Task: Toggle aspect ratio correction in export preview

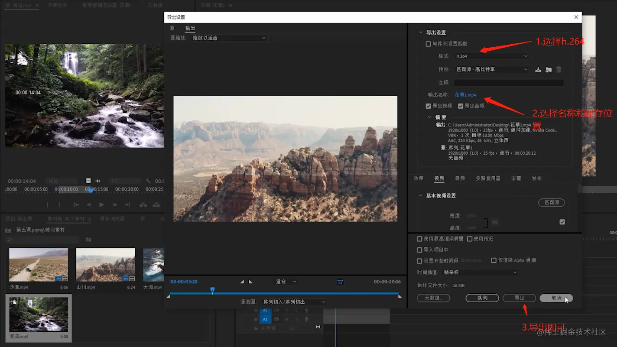Action: 341,282
